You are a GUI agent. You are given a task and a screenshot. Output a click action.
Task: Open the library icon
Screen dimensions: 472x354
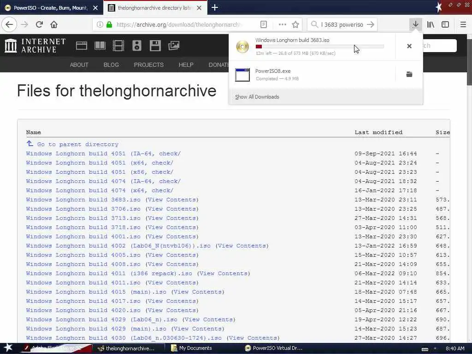431,24
